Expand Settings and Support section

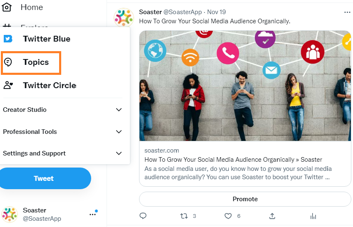[62, 153]
